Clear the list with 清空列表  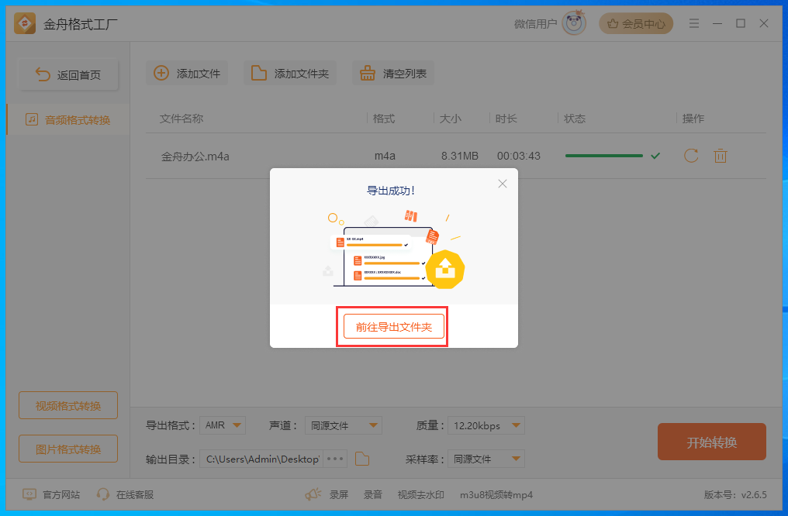[x=393, y=74]
